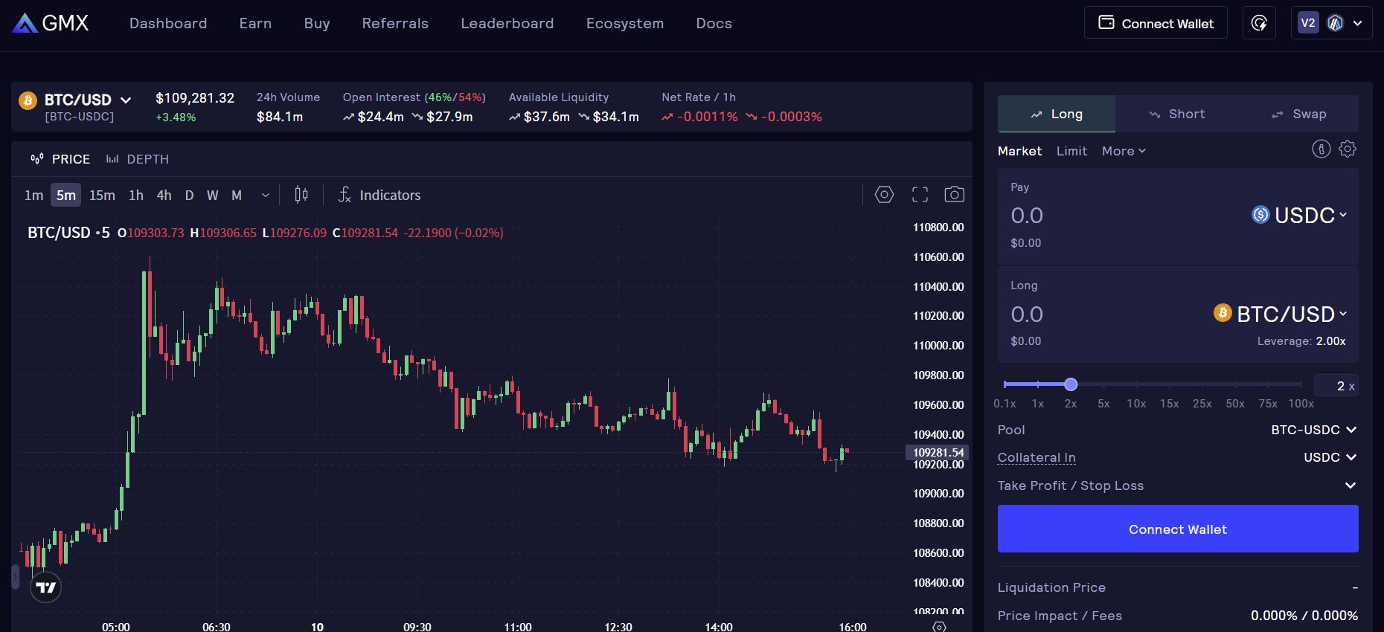Viewport: 1384px width, 632px height.
Task: Expand the V2 network selector
Action: point(1331,23)
